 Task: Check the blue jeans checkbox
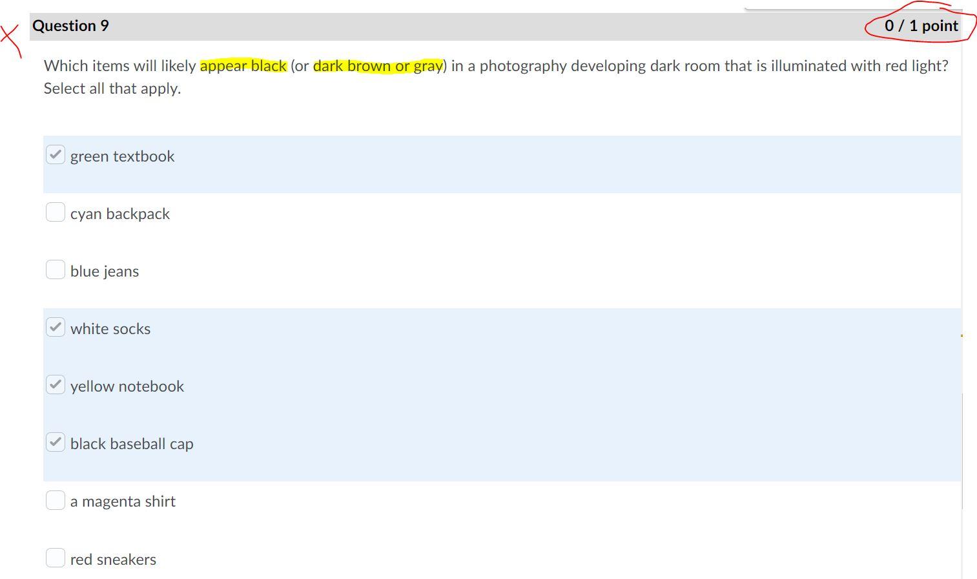[56, 269]
